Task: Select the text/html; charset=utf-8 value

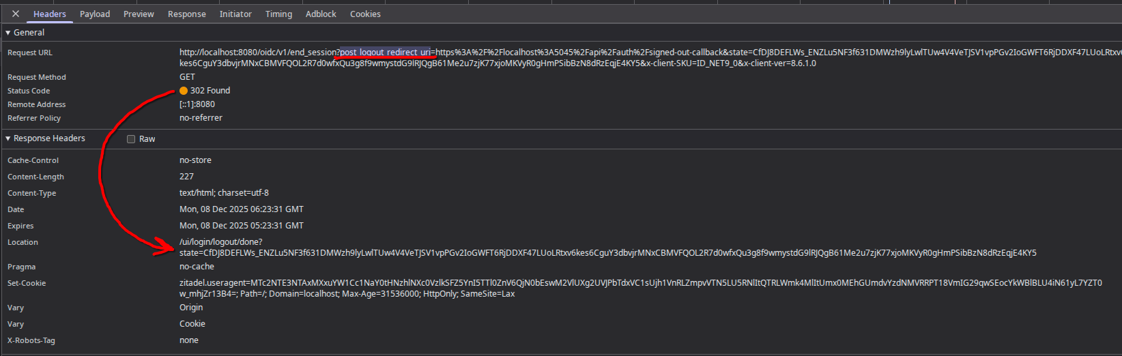Action: click(x=224, y=193)
